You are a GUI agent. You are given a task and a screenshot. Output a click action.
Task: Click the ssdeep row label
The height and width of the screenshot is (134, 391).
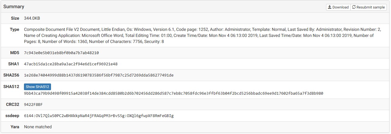coord(12,116)
